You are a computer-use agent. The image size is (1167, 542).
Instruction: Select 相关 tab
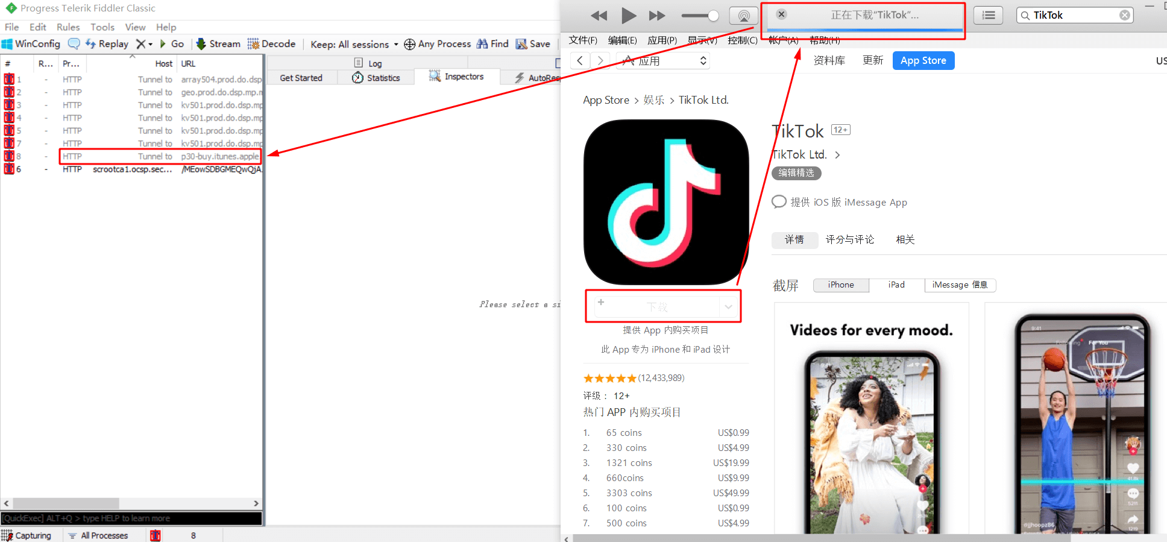905,239
